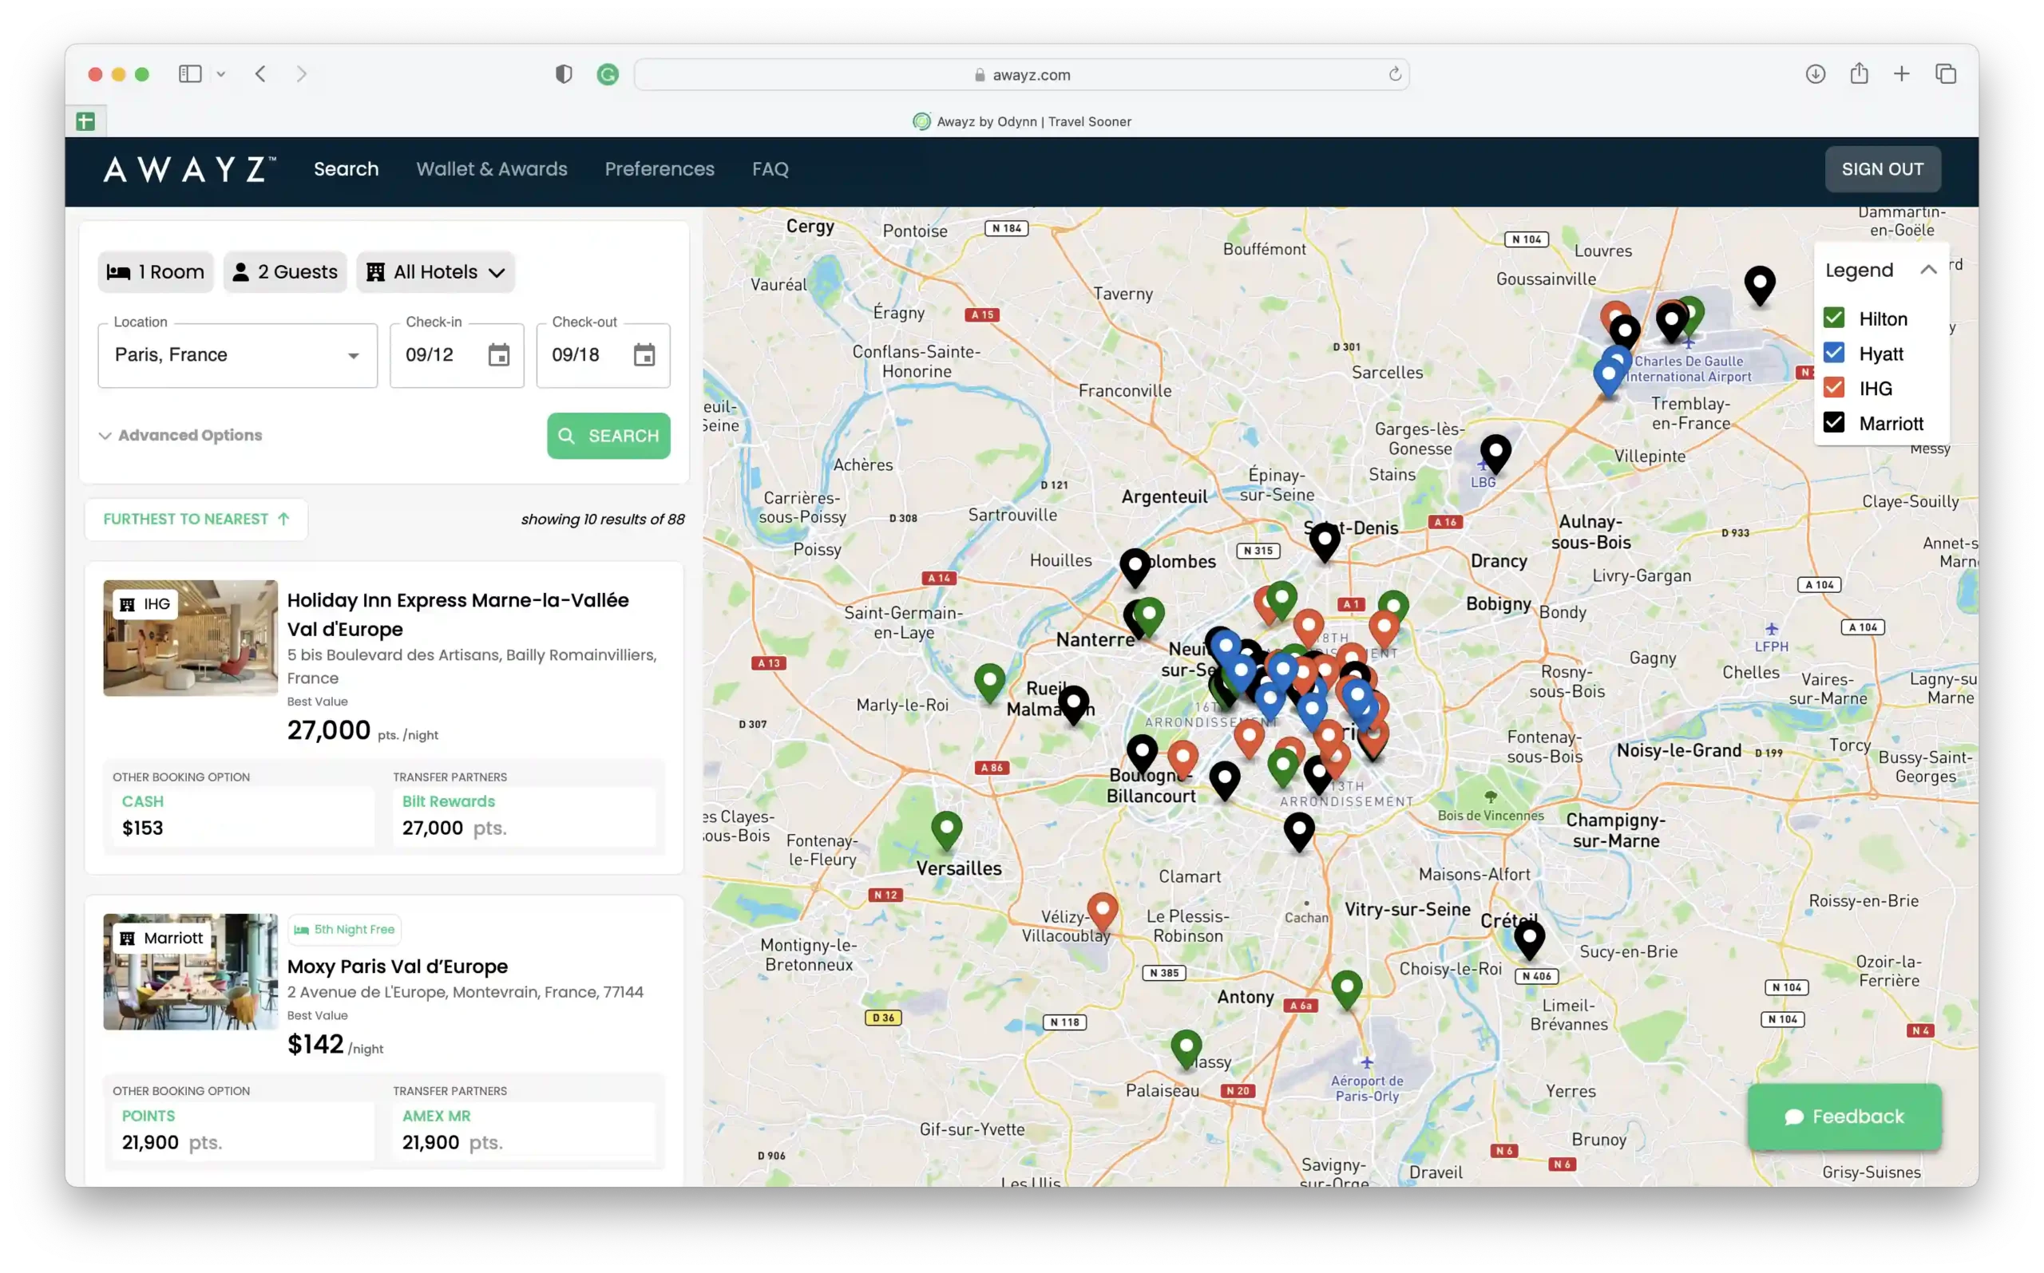The width and height of the screenshot is (2044, 1273).
Task: Click the 5th Night Free badge
Action: [x=344, y=930]
